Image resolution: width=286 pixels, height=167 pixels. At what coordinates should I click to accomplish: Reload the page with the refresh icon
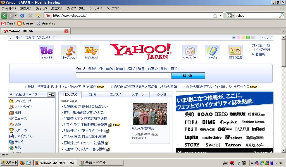coord(22,16)
